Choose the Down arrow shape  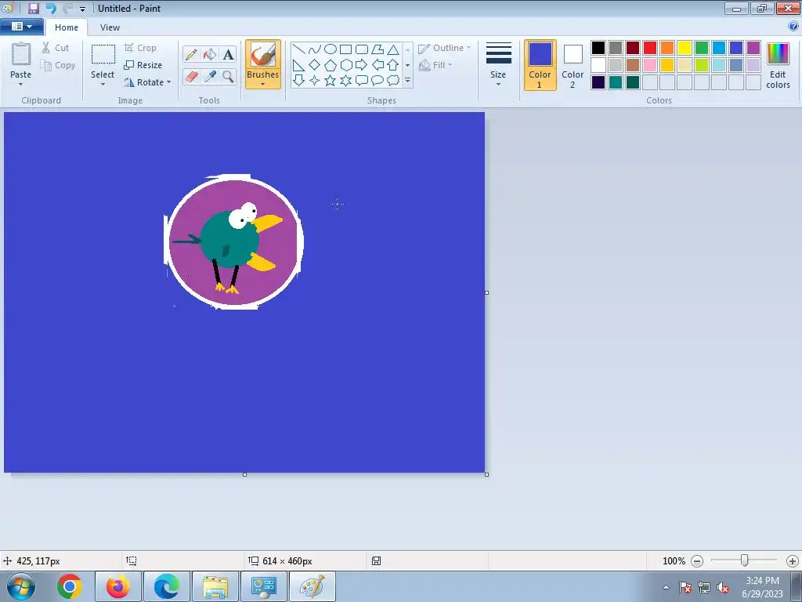pyautogui.click(x=298, y=81)
